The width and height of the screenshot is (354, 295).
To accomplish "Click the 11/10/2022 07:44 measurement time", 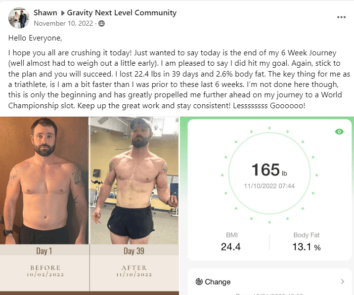I will tap(269, 186).
